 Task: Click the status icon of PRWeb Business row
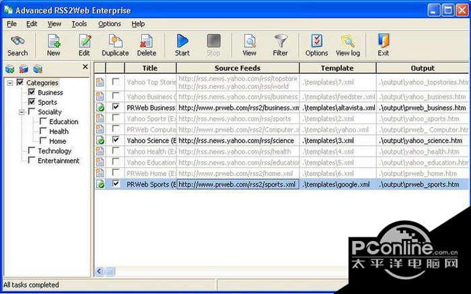pyautogui.click(x=100, y=107)
